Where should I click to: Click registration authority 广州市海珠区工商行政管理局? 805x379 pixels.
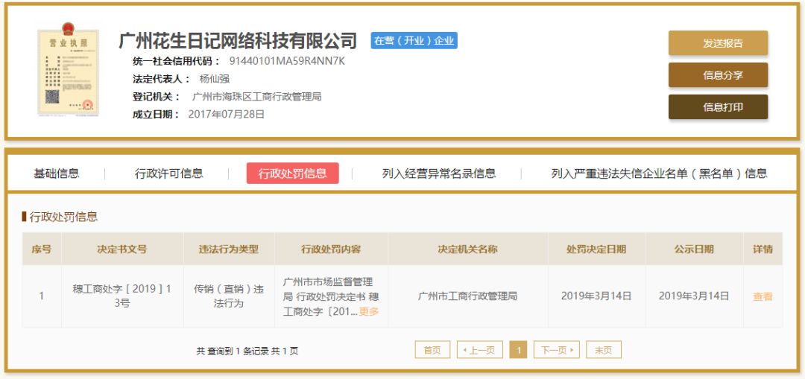tap(256, 96)
